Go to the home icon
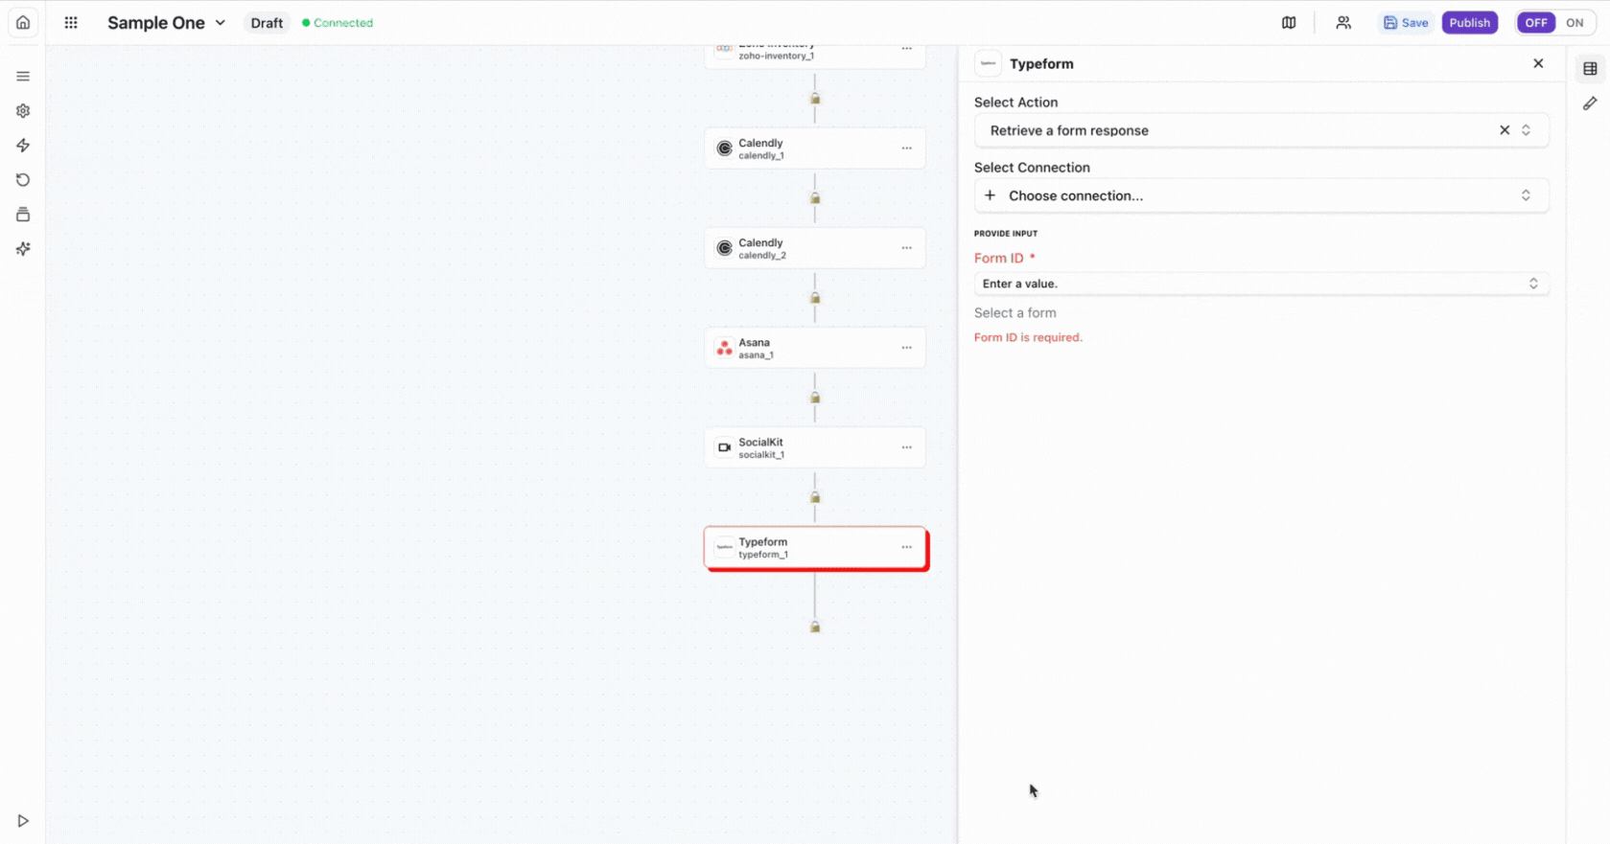This screenshot has height=844, width=1610. point(23,22)
